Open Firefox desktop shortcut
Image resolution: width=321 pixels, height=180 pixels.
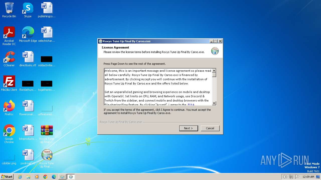click(x=9, y=108)
